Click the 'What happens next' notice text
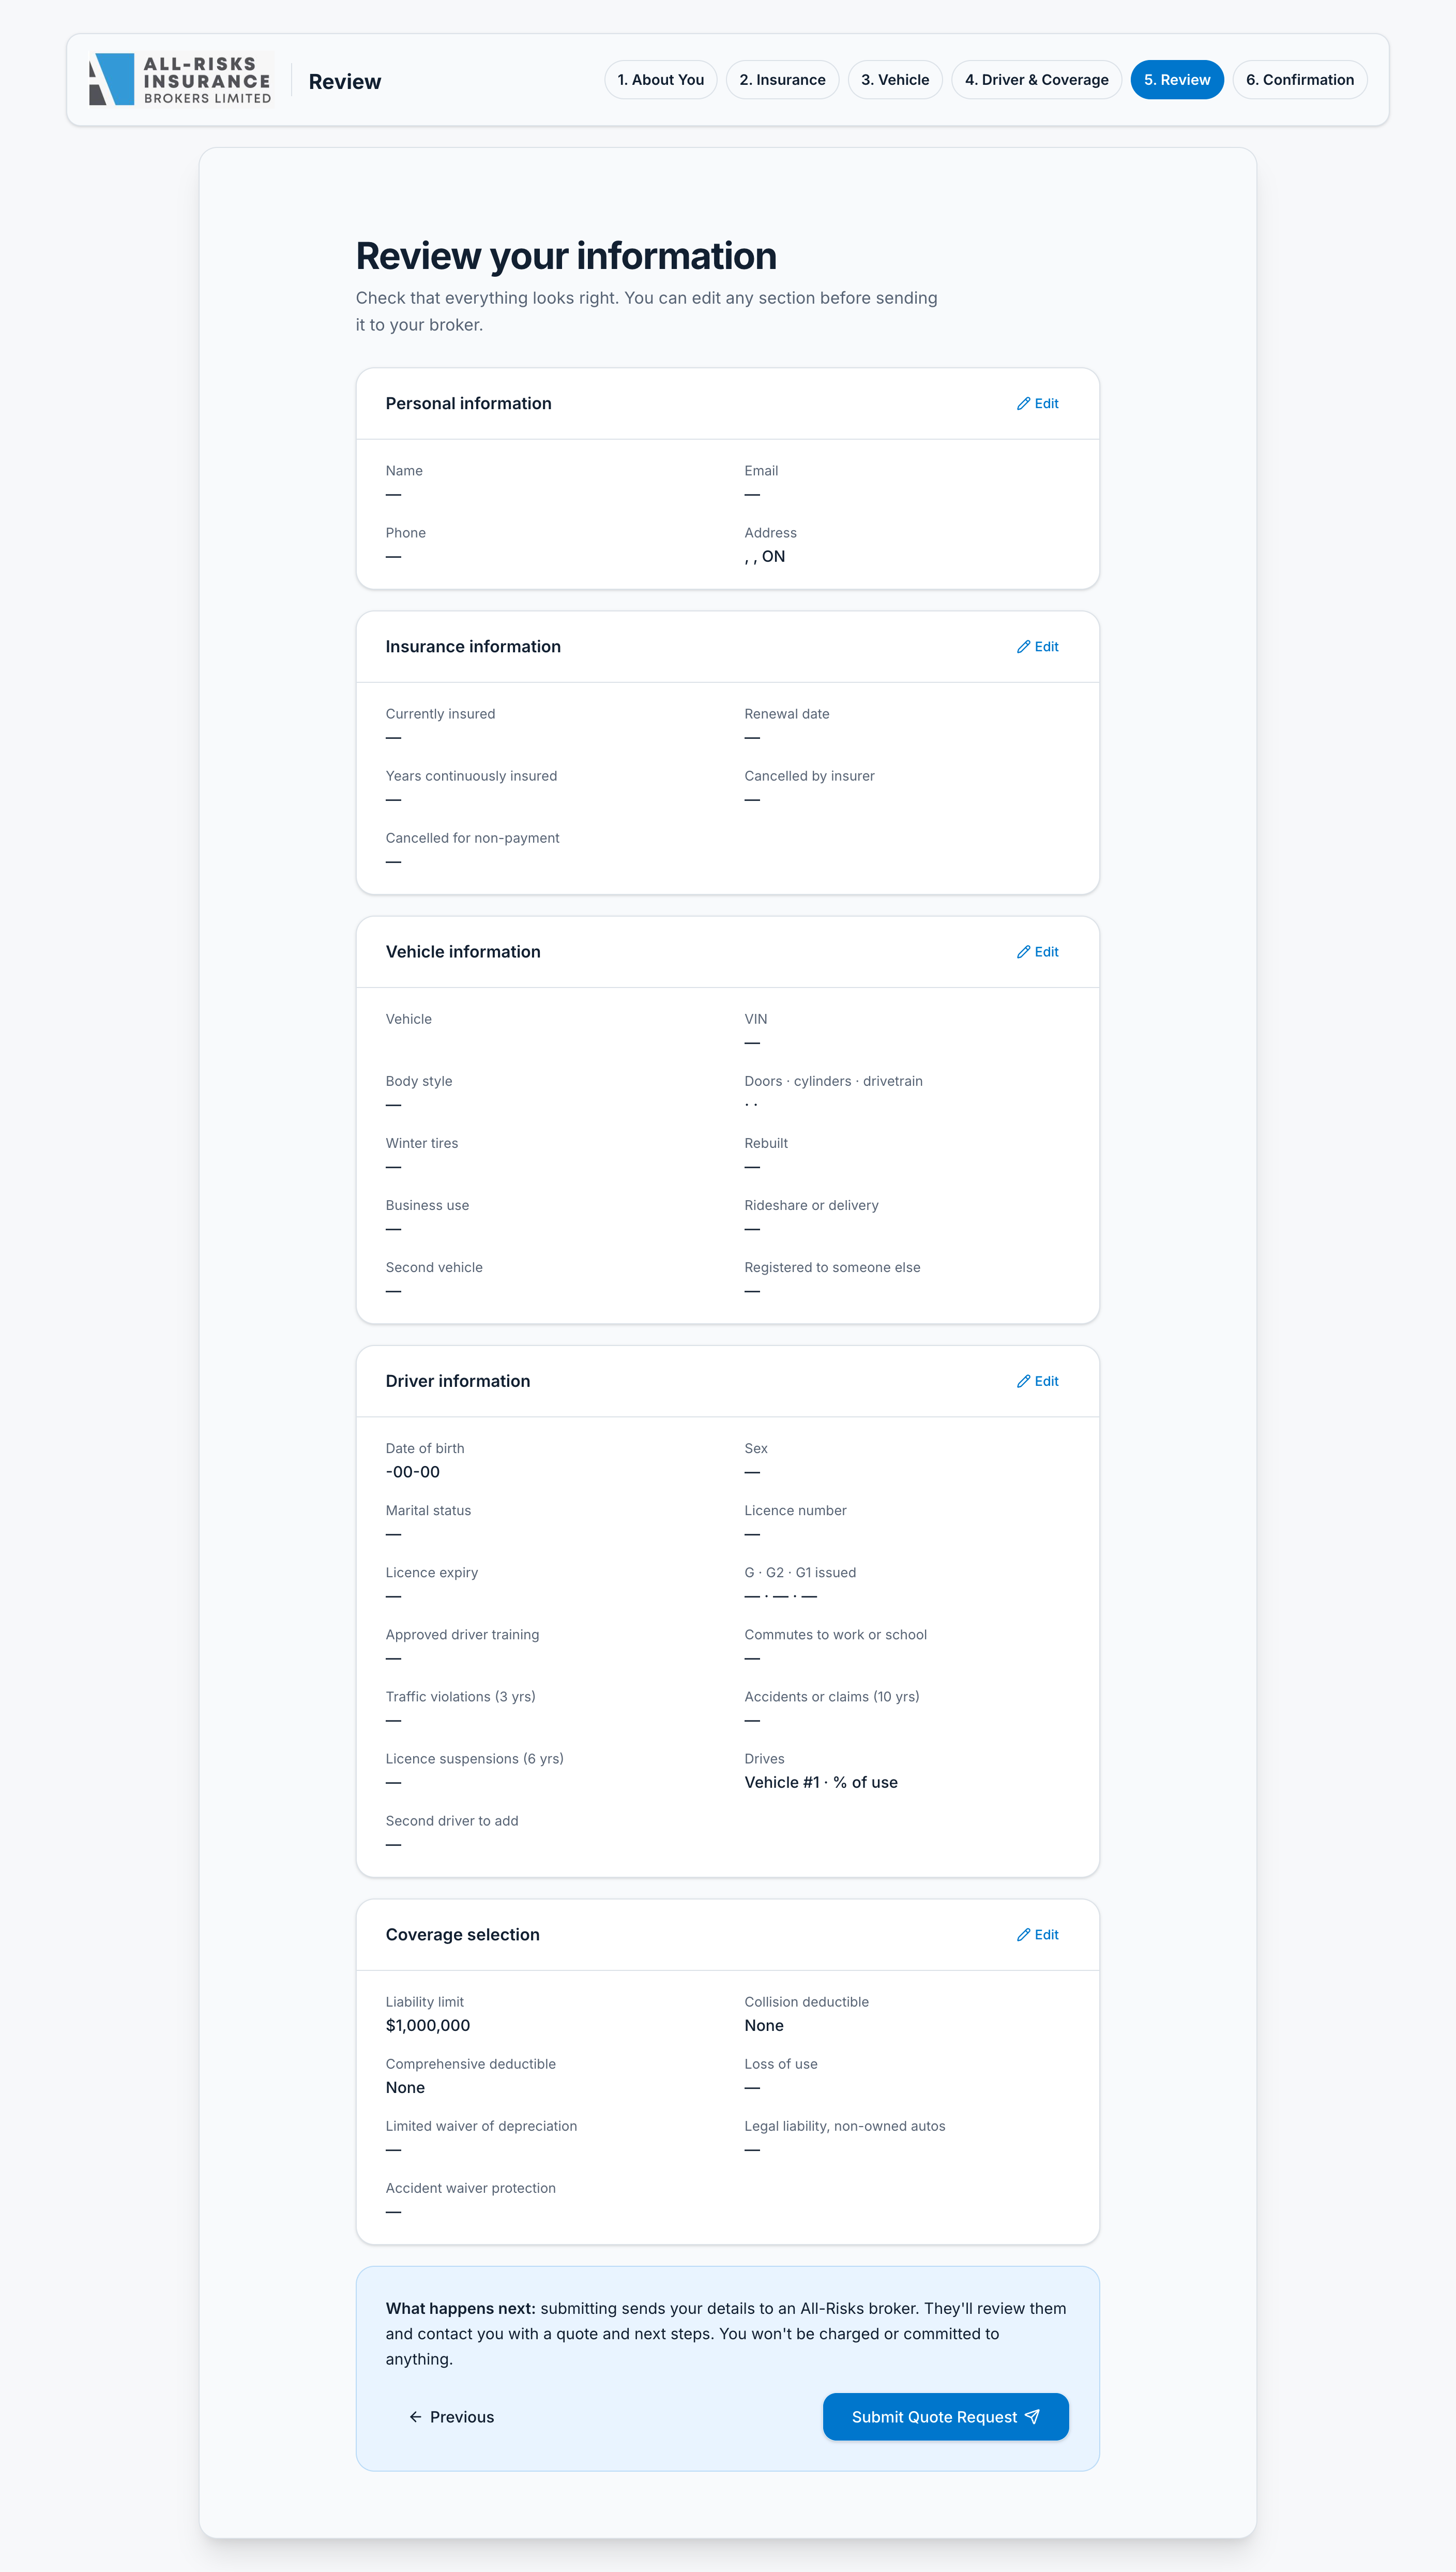Image resolution: width=1456 pixels, height=2572 pixels. 727,2333
